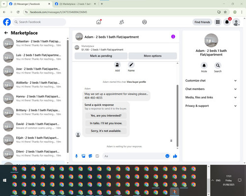This screenshot has height=196, width=246.
Task: Go back using the Marketplace back arrow
Action: (x=6, y=33)
